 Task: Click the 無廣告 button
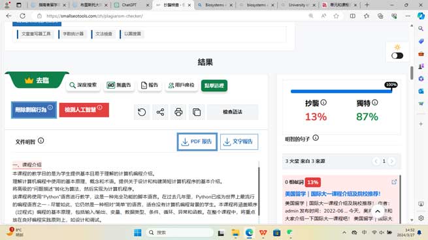[119, 85]
